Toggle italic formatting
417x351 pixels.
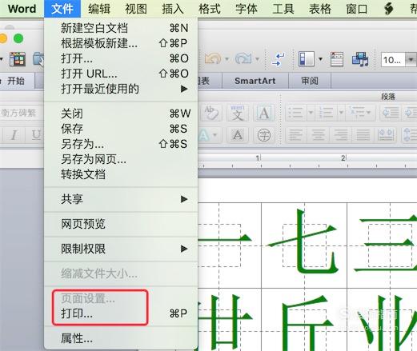14,135
